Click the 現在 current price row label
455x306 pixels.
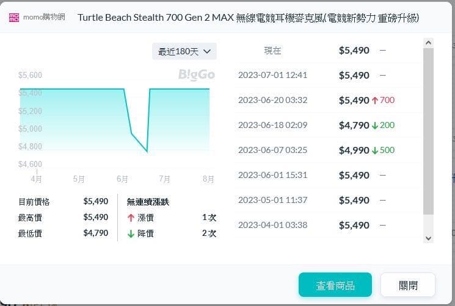coord(272,51)
